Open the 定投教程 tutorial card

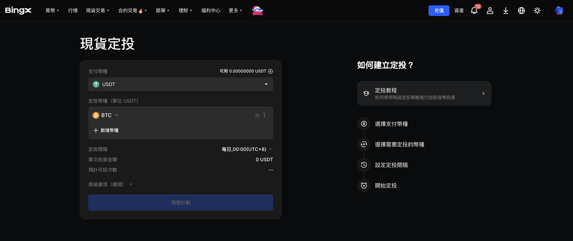click(424, 93)
